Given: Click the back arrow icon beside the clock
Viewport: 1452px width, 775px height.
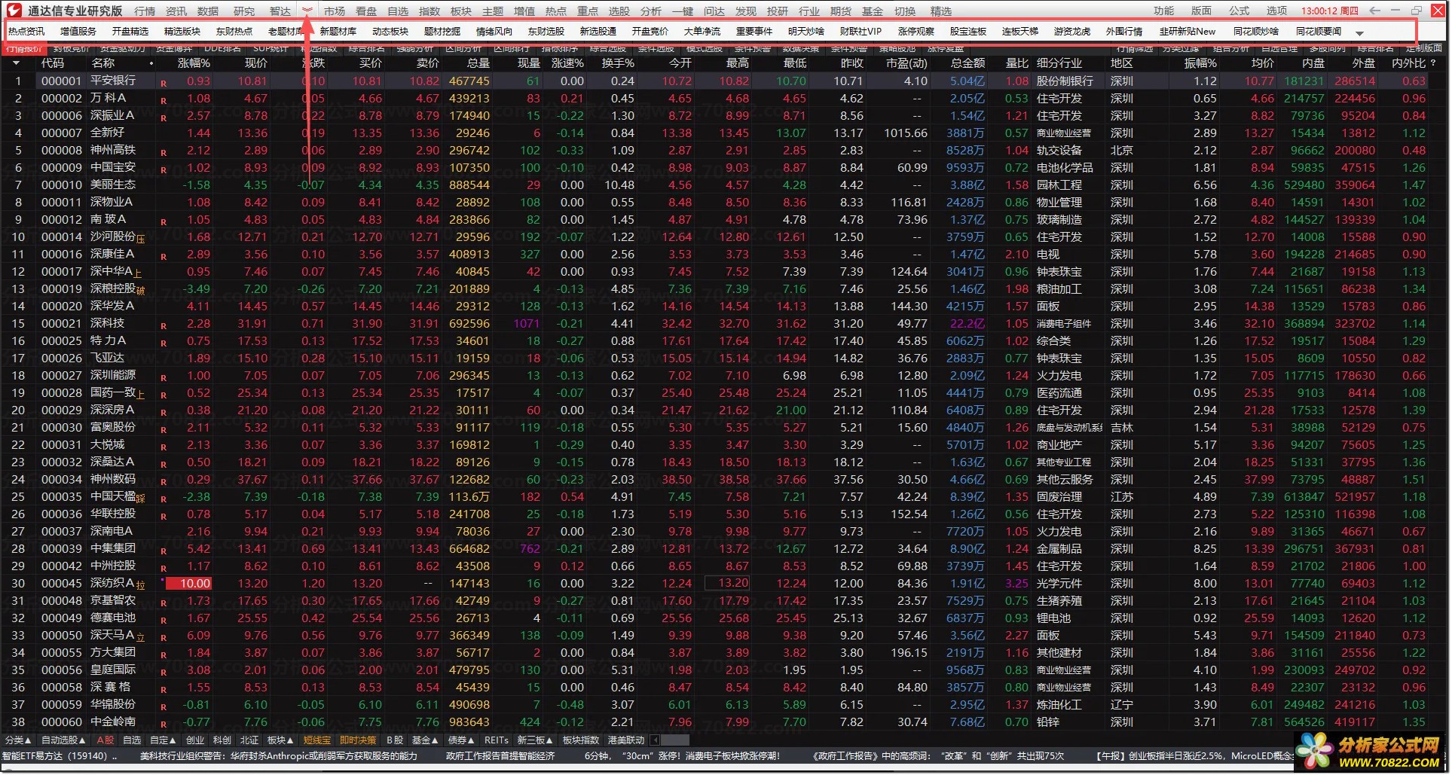Looking at the screenshot, I should 1375,11.
